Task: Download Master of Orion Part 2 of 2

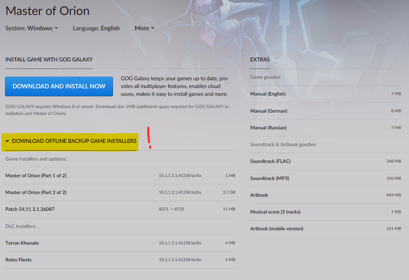Action: (36, 192)
